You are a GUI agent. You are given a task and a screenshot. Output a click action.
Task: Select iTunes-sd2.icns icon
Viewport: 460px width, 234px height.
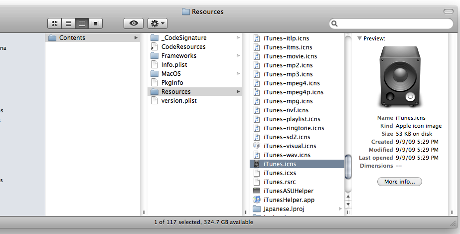point(257,137)
